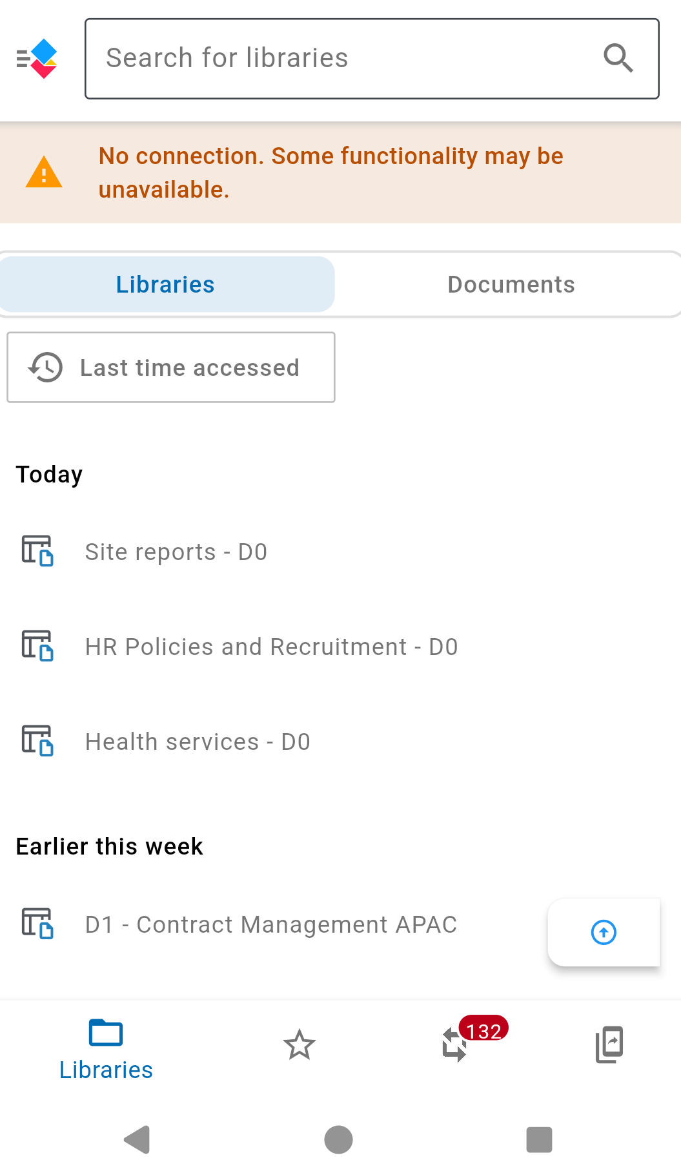
Task: Open the Last time accessed sort dropdown
Action: [x=171, y=368]
